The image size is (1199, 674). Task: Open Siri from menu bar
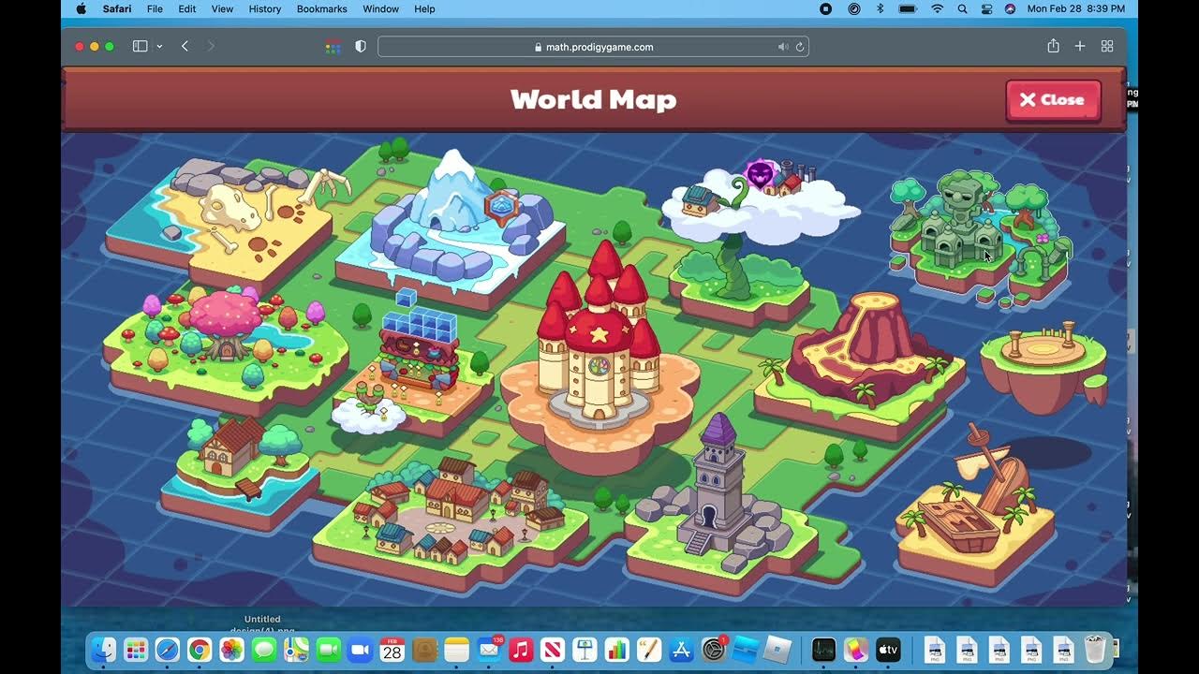[1010, 8]
